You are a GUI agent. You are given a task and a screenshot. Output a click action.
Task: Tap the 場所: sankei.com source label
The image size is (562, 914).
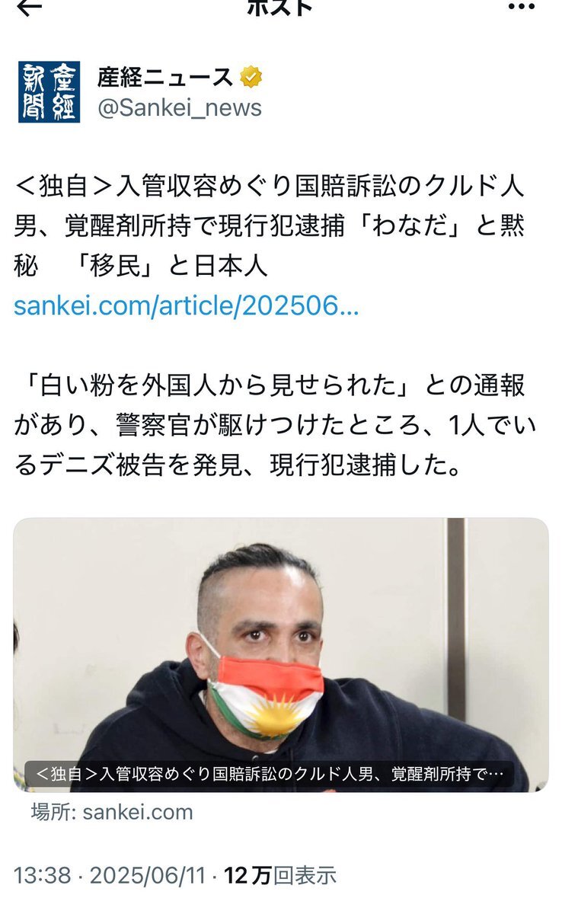[x=112, y=812]
